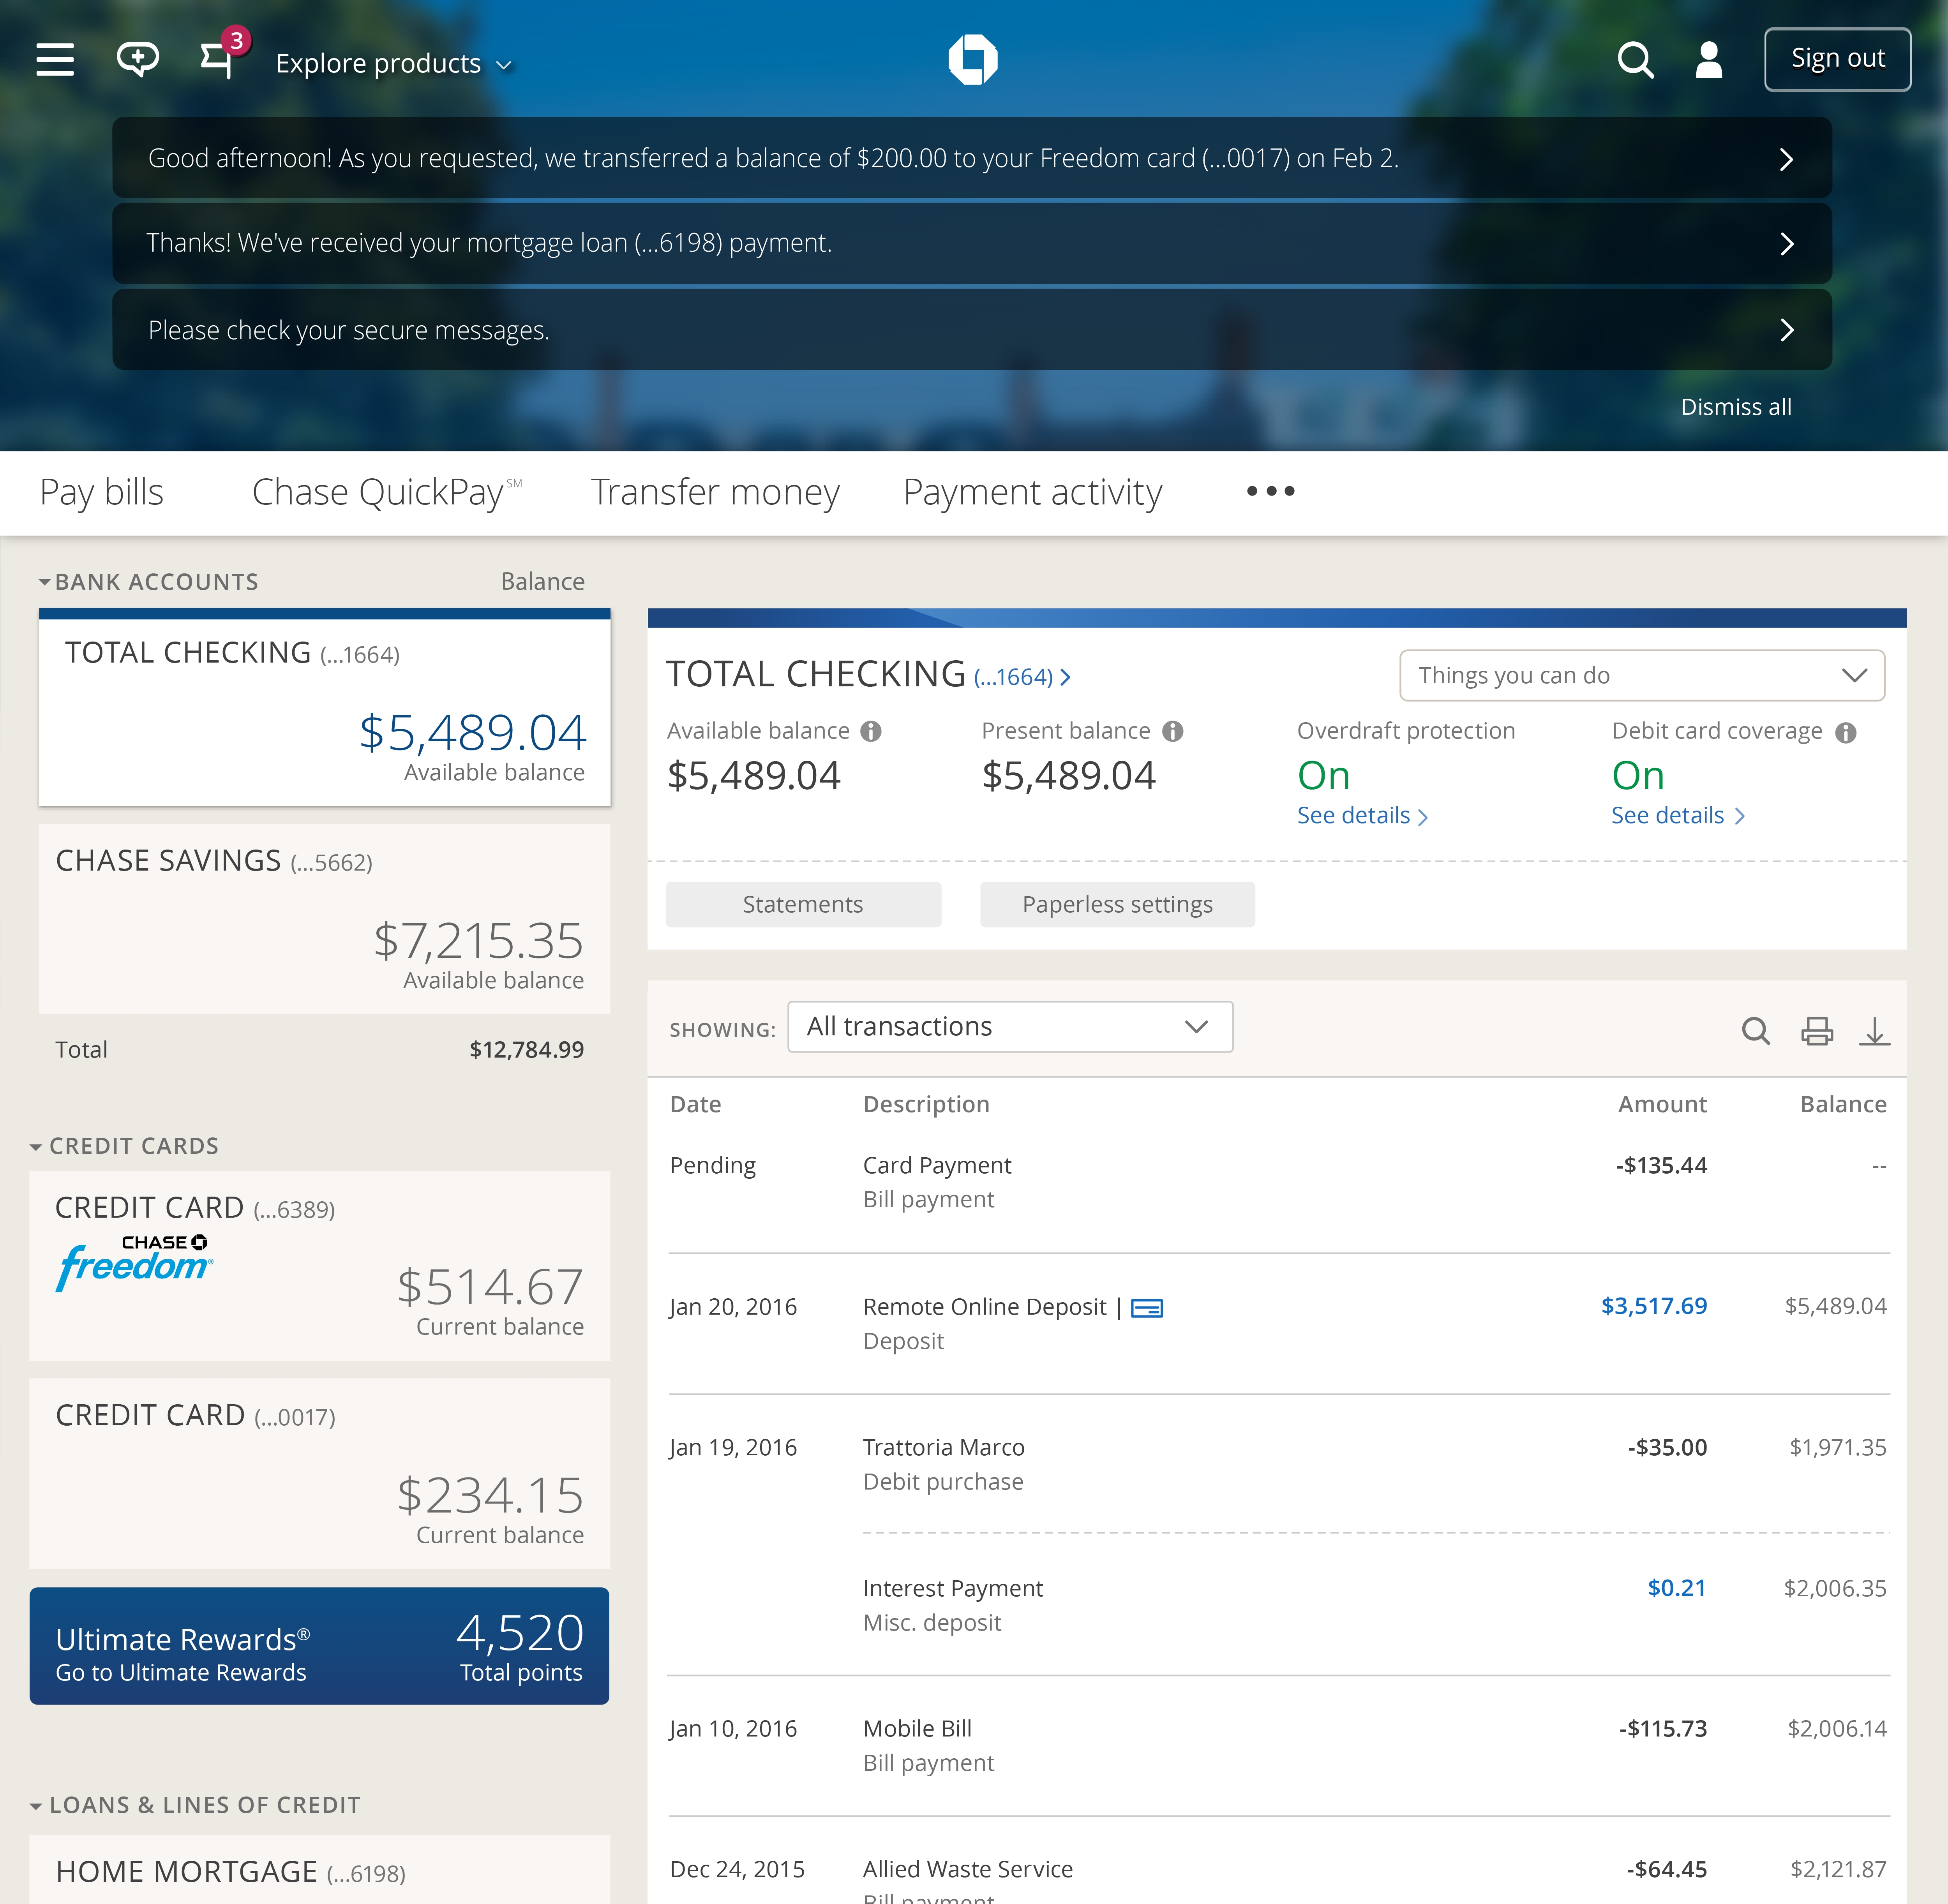
Task: Search transactions using magnifier icon
Action: [1755, 1030]
